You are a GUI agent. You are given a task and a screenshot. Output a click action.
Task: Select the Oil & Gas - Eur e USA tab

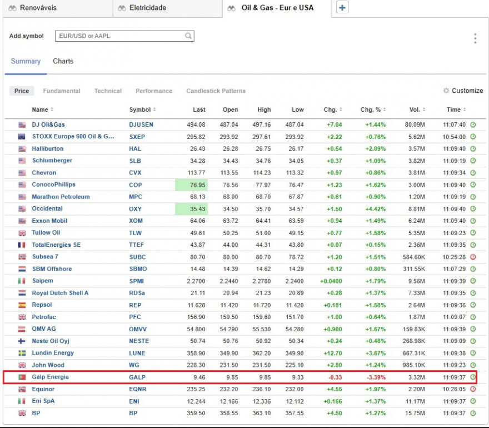277,8
